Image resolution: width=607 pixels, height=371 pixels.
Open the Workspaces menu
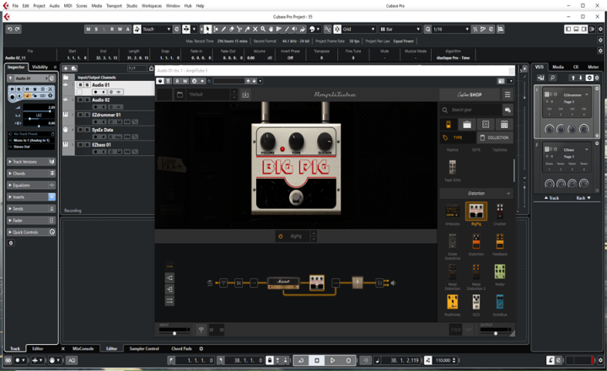[152, 6]
